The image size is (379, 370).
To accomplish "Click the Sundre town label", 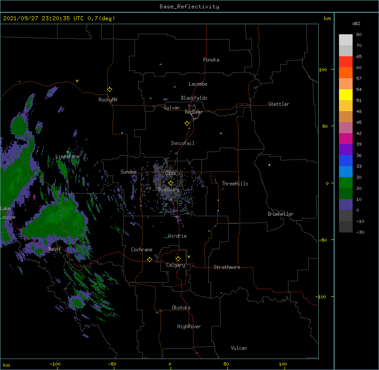I will tap(128, 172).
